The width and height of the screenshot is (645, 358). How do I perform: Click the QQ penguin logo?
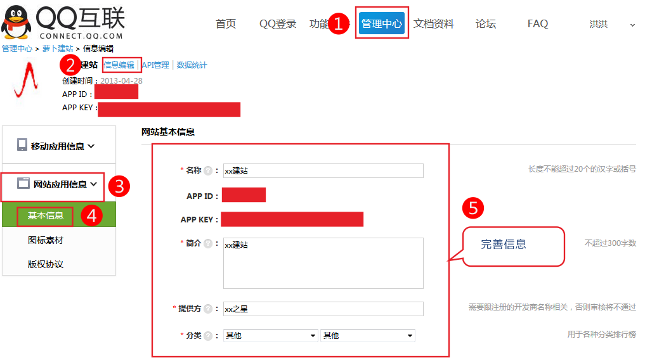[16, 22]
